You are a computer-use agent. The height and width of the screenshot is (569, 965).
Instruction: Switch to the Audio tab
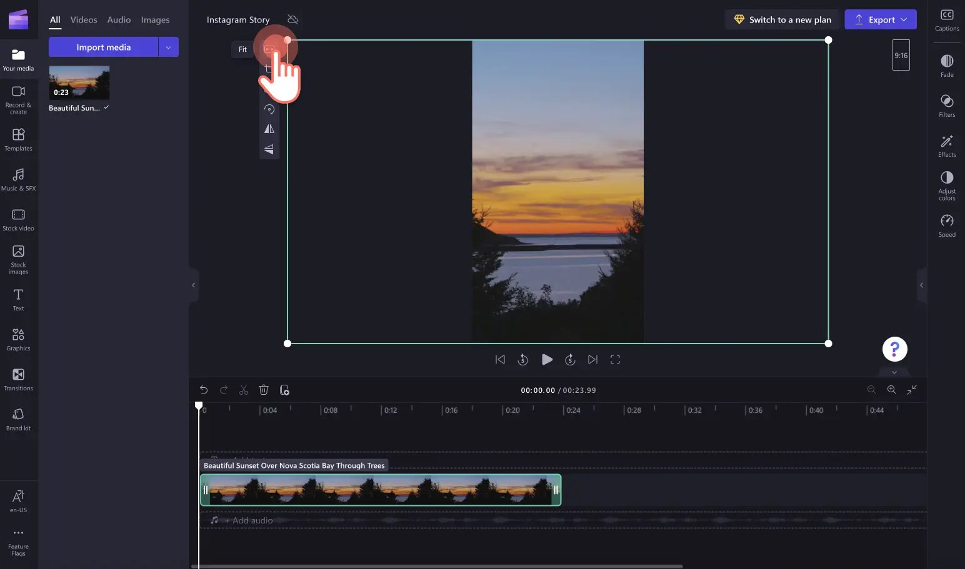coord(119,20)
